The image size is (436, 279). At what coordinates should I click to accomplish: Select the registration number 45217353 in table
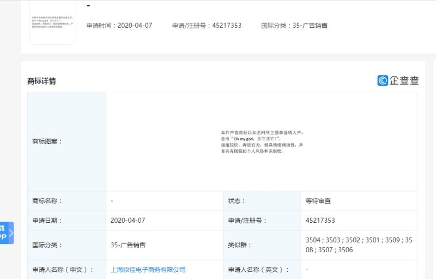320,221
